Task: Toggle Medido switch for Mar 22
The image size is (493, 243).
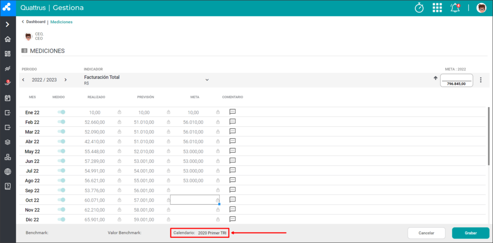Action: (61, 132)
